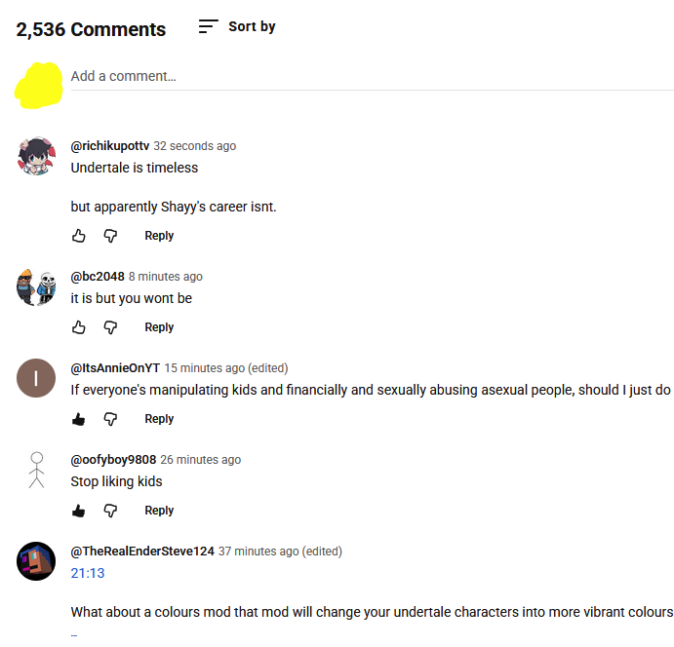Viewport: 674px width, 647px height.
Task: Jump to the 21:13 timestamp link
Action: pyautogui.click(x=88, y=573)
